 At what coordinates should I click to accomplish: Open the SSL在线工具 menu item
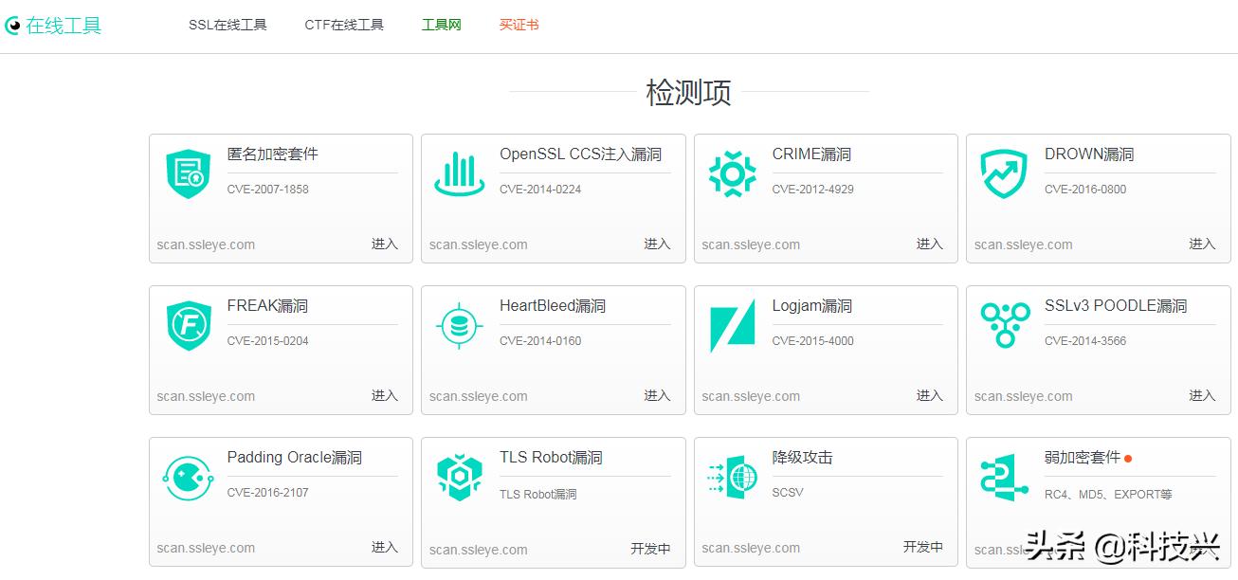(228, 24)
